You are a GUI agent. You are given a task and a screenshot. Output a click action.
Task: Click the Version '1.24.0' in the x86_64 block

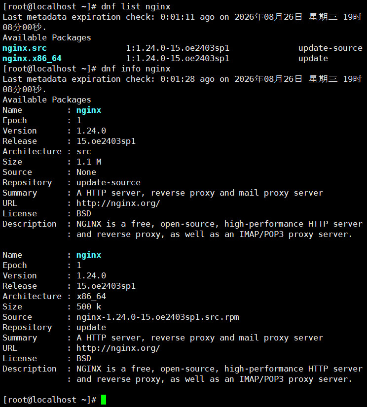click(x=91, y=275)
